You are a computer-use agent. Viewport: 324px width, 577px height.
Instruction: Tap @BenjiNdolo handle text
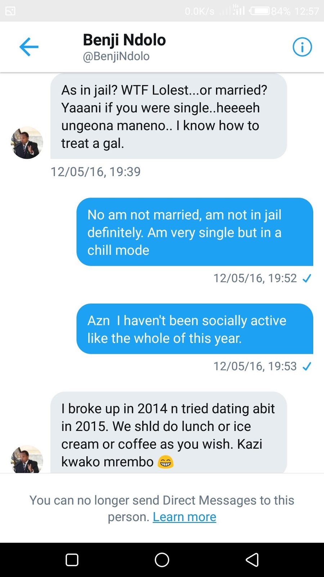coord(116,56)
